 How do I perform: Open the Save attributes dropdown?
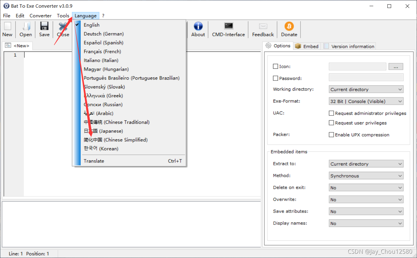click(x=366, y=212)
